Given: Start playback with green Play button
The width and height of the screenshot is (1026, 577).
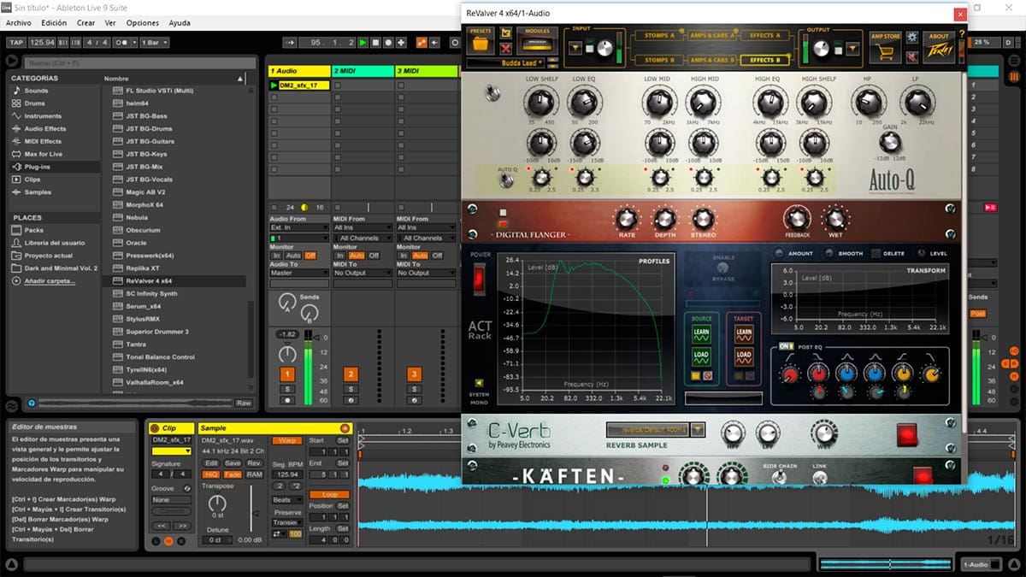Looking at the screenshot, I should pyautogui.click(x=363, y=42).
